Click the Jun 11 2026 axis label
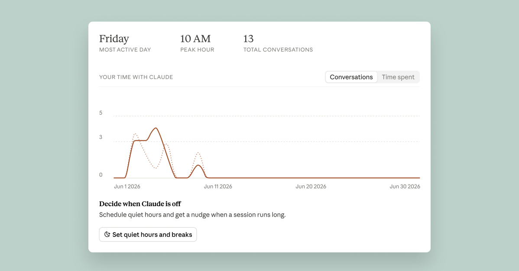Viewport: 519px width, 271px height. point(218,186)
